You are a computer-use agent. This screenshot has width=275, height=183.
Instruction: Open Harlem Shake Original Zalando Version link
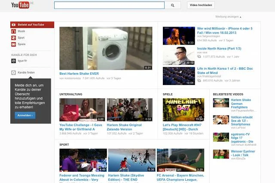124,127
